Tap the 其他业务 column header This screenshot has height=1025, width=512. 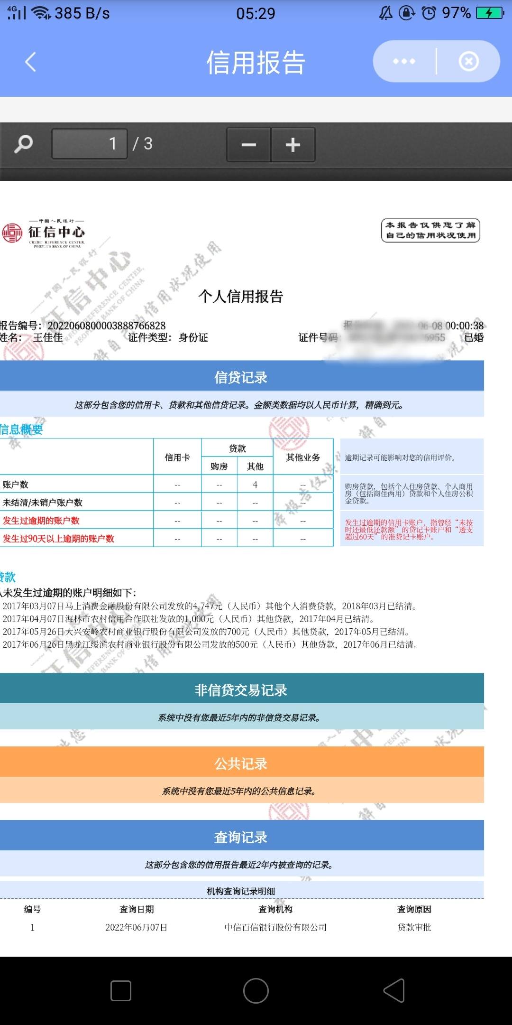(303, 457)
